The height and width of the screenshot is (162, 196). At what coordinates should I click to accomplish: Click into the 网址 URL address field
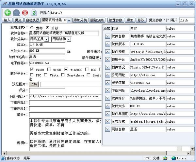[x=121, y=13]
